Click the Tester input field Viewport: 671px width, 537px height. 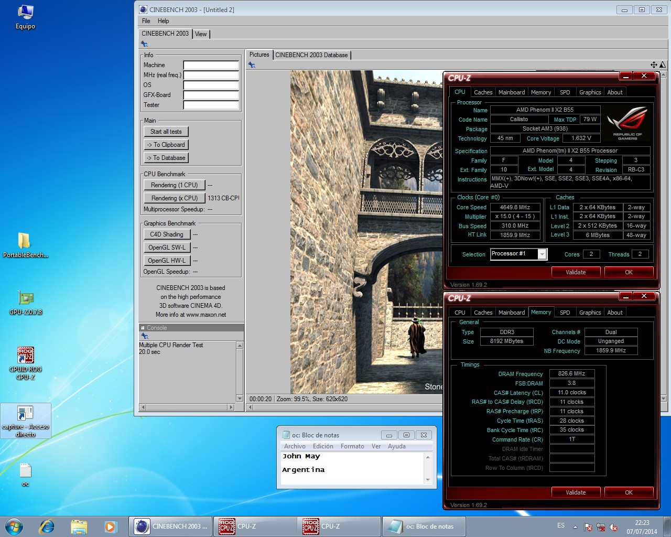tap(211, 105)
